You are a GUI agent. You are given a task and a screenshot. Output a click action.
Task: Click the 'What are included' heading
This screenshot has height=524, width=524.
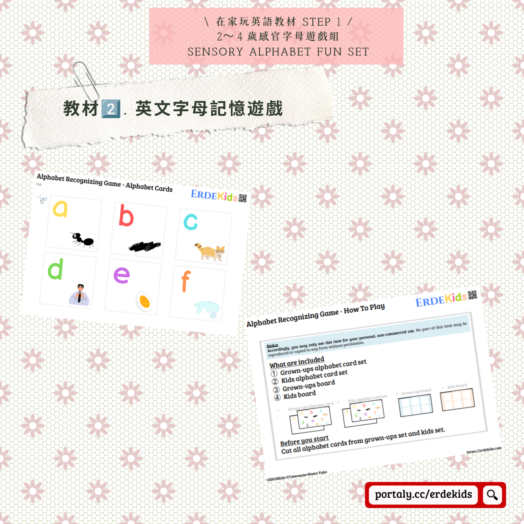click(x=297, y=362)
